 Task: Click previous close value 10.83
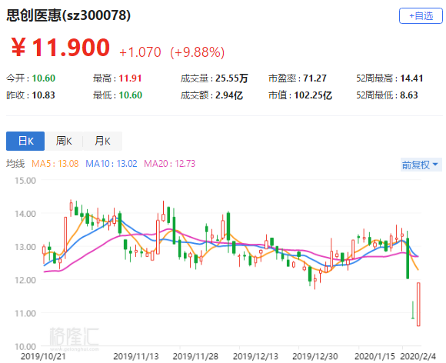(x=43, y=95)
